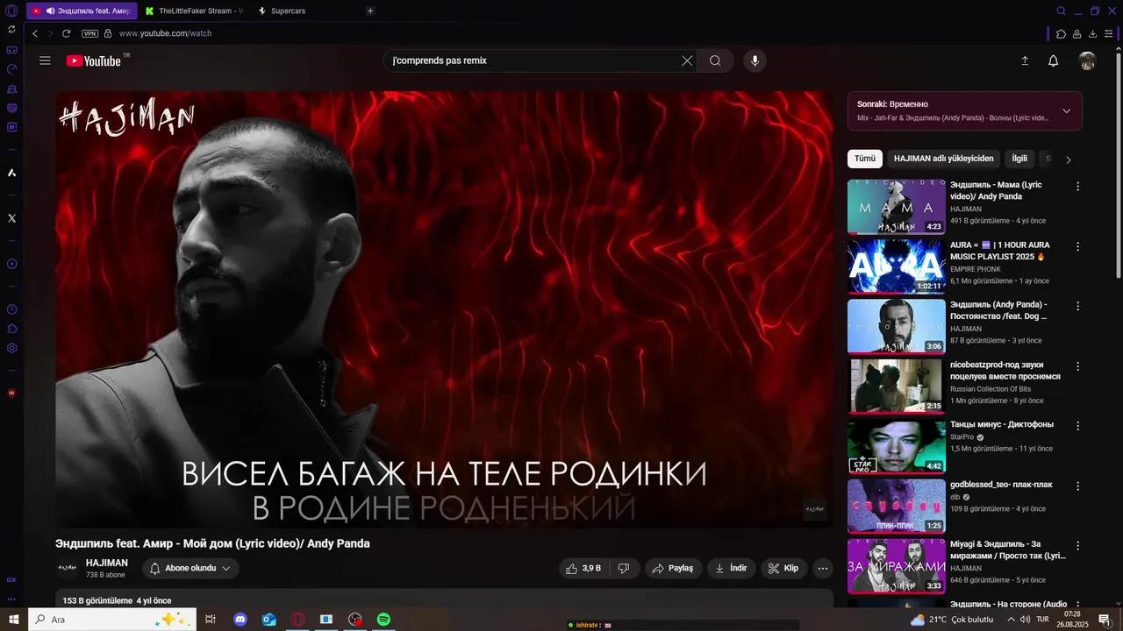Open the HAJIMAN channel name link
The image size is (1123, 631).
click(107, 563)
